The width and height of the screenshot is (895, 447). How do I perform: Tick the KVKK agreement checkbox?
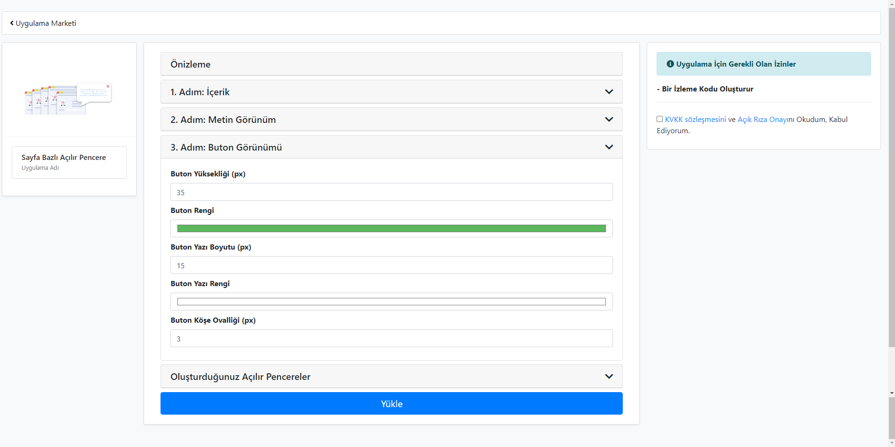click(x=659, y=119)
